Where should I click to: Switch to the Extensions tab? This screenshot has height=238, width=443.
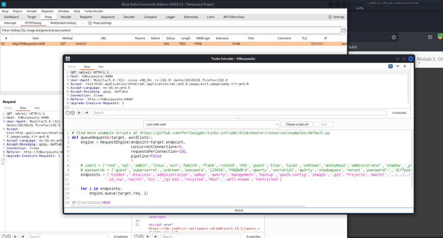point(191,17)
